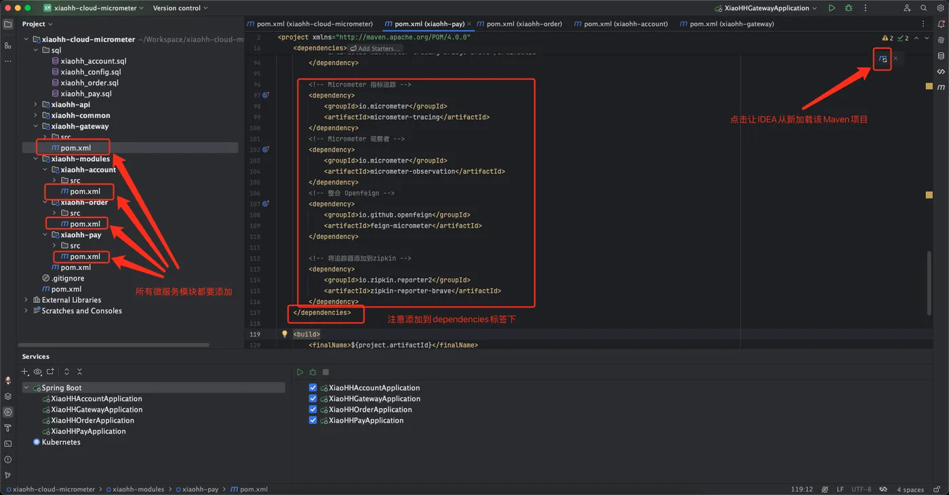Switch to pom.xml (xiaohh-account) tab

click(x=620, y=24)
